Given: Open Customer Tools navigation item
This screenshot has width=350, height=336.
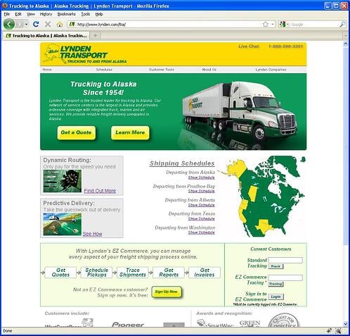Looking at the screenshot, I should (162, 70).
